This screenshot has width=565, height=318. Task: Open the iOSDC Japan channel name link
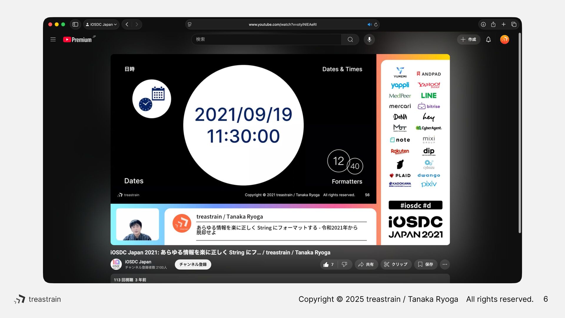[138, 262]
